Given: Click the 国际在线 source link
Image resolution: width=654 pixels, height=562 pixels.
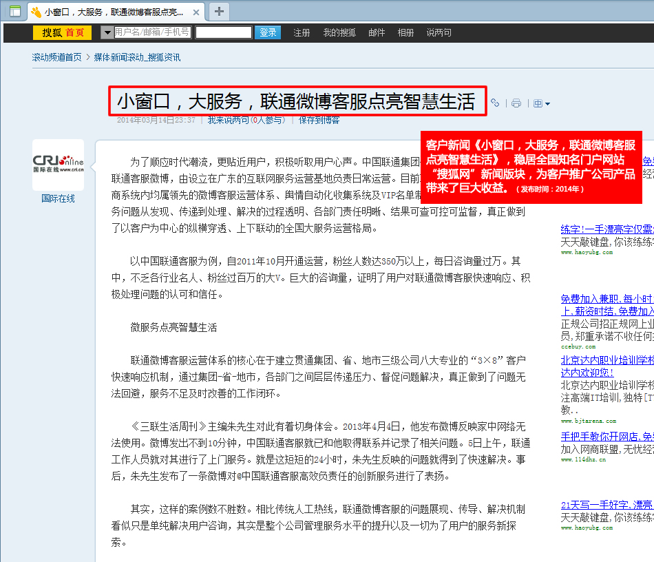Looking at the screenshot, I should point(59,198).
